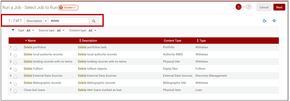The image size is (290, 101).
Task: Click the magnifying glass search icon
Action: point(94,21)
